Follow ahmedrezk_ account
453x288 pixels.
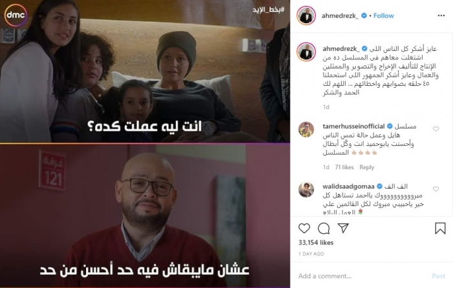pyautogui.click(x=383, y=15)
